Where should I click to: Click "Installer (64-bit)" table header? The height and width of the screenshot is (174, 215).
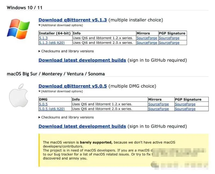pos(55,33)
